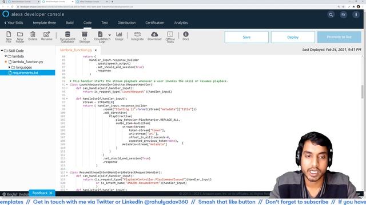Fold can_handle at line 93
This screenshot has width=366, height=205.
[x=67, y=88]
